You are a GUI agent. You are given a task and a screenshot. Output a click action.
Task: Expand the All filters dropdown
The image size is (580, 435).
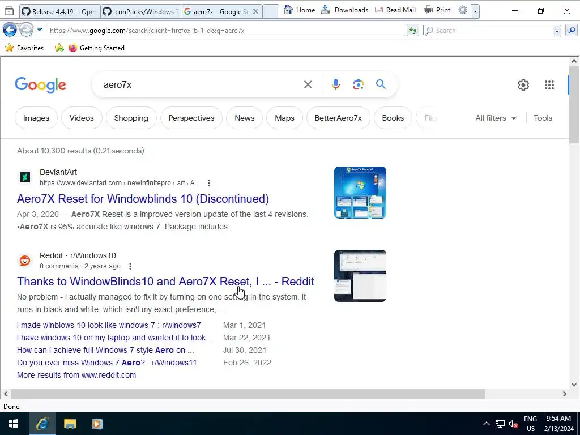[x=495, y=118]
